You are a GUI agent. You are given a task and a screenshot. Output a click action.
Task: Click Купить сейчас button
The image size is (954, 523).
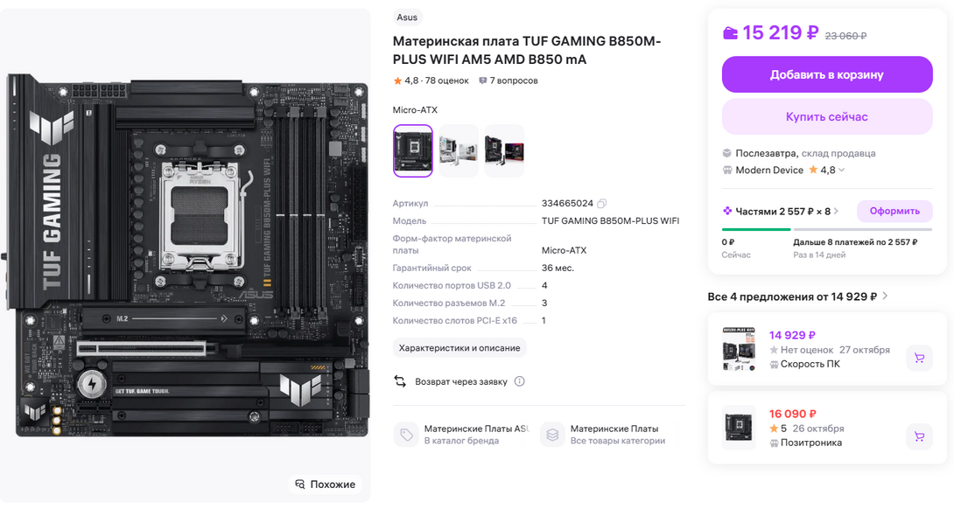[x=827, y=117]
